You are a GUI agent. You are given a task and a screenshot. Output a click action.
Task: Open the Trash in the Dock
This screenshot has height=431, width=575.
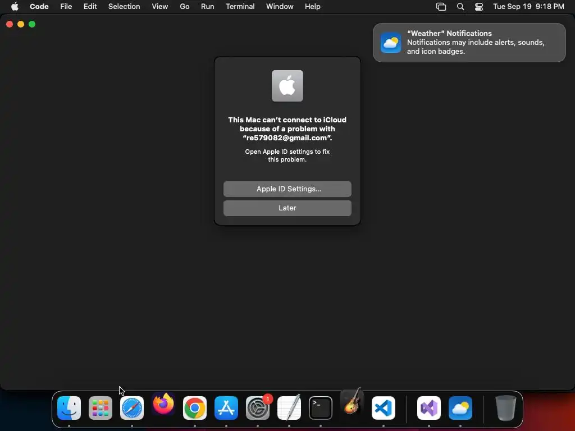[x=506, y=408]
